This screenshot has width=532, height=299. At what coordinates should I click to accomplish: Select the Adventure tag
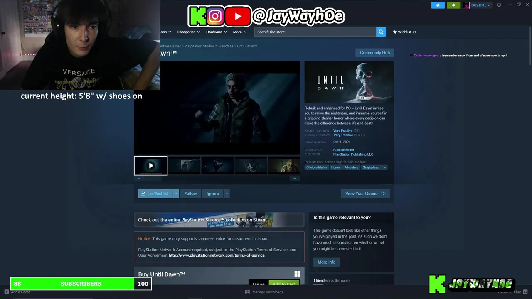click(351, 167)
